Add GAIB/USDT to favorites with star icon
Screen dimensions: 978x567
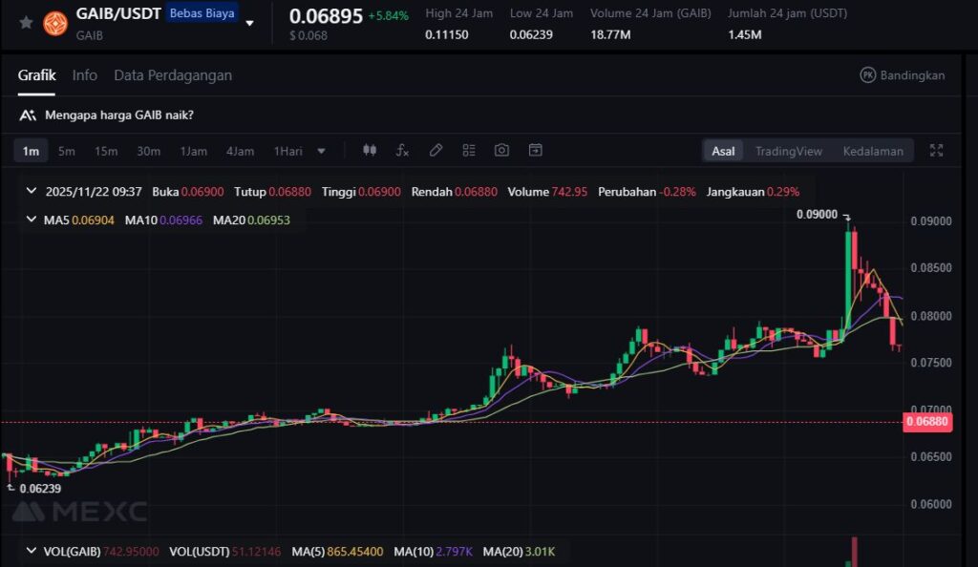point(26,22)
